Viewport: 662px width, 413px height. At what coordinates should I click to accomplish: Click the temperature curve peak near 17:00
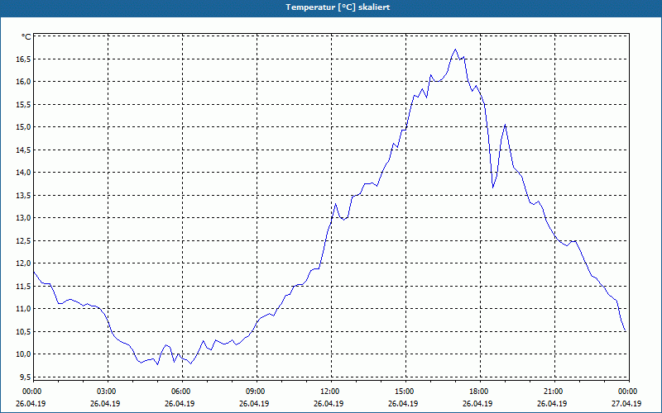[455, 50]
